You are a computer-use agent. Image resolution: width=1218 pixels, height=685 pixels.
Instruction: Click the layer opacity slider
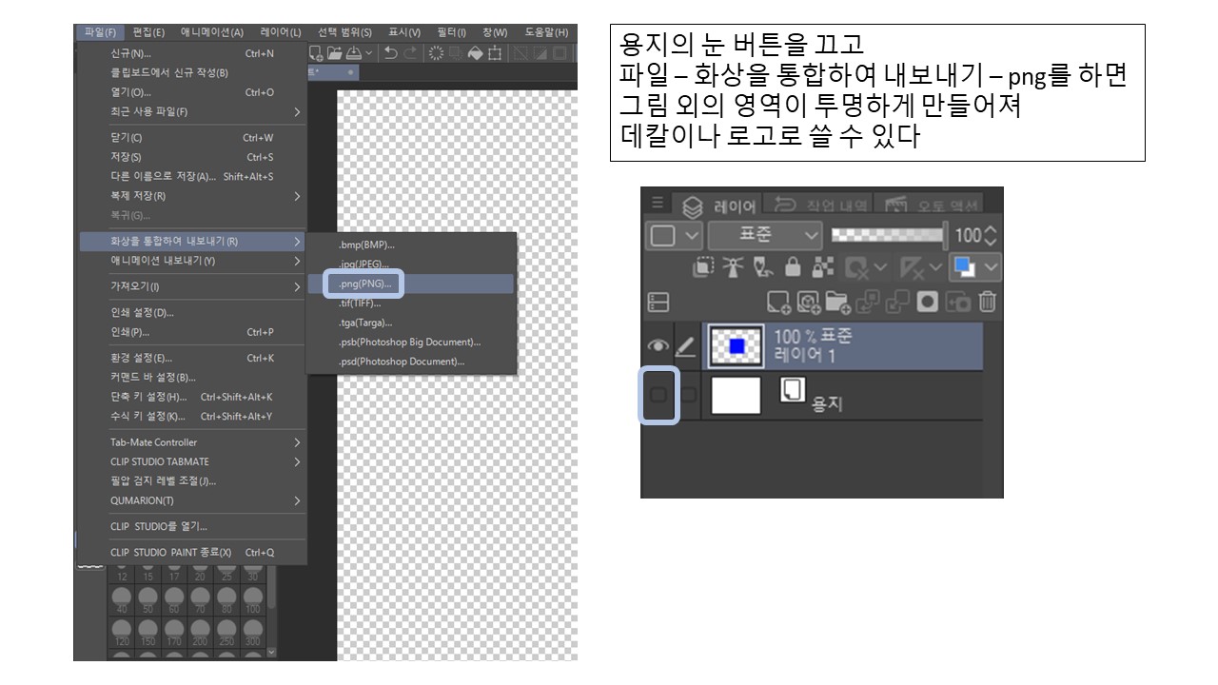tap(889, 235)
